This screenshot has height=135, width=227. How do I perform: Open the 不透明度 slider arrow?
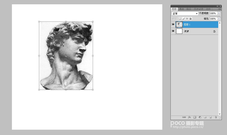click(x=219, y=13)
